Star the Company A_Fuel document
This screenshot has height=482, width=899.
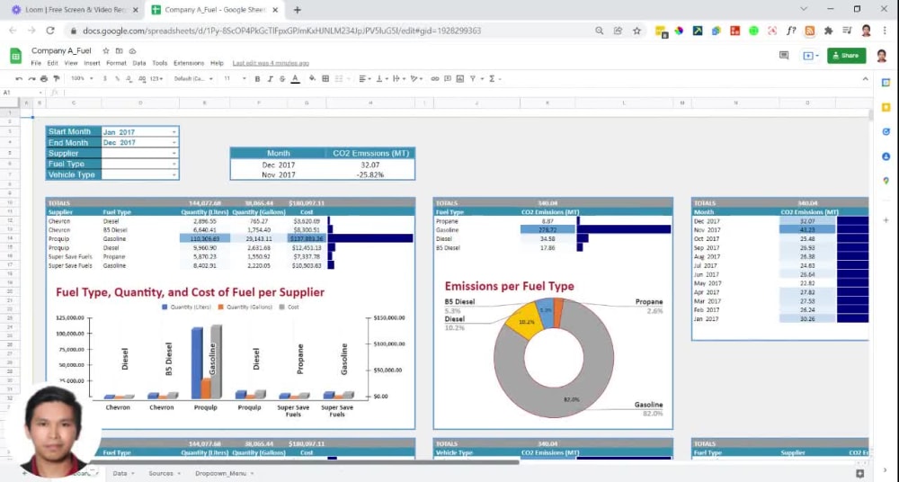click(105, 51)
